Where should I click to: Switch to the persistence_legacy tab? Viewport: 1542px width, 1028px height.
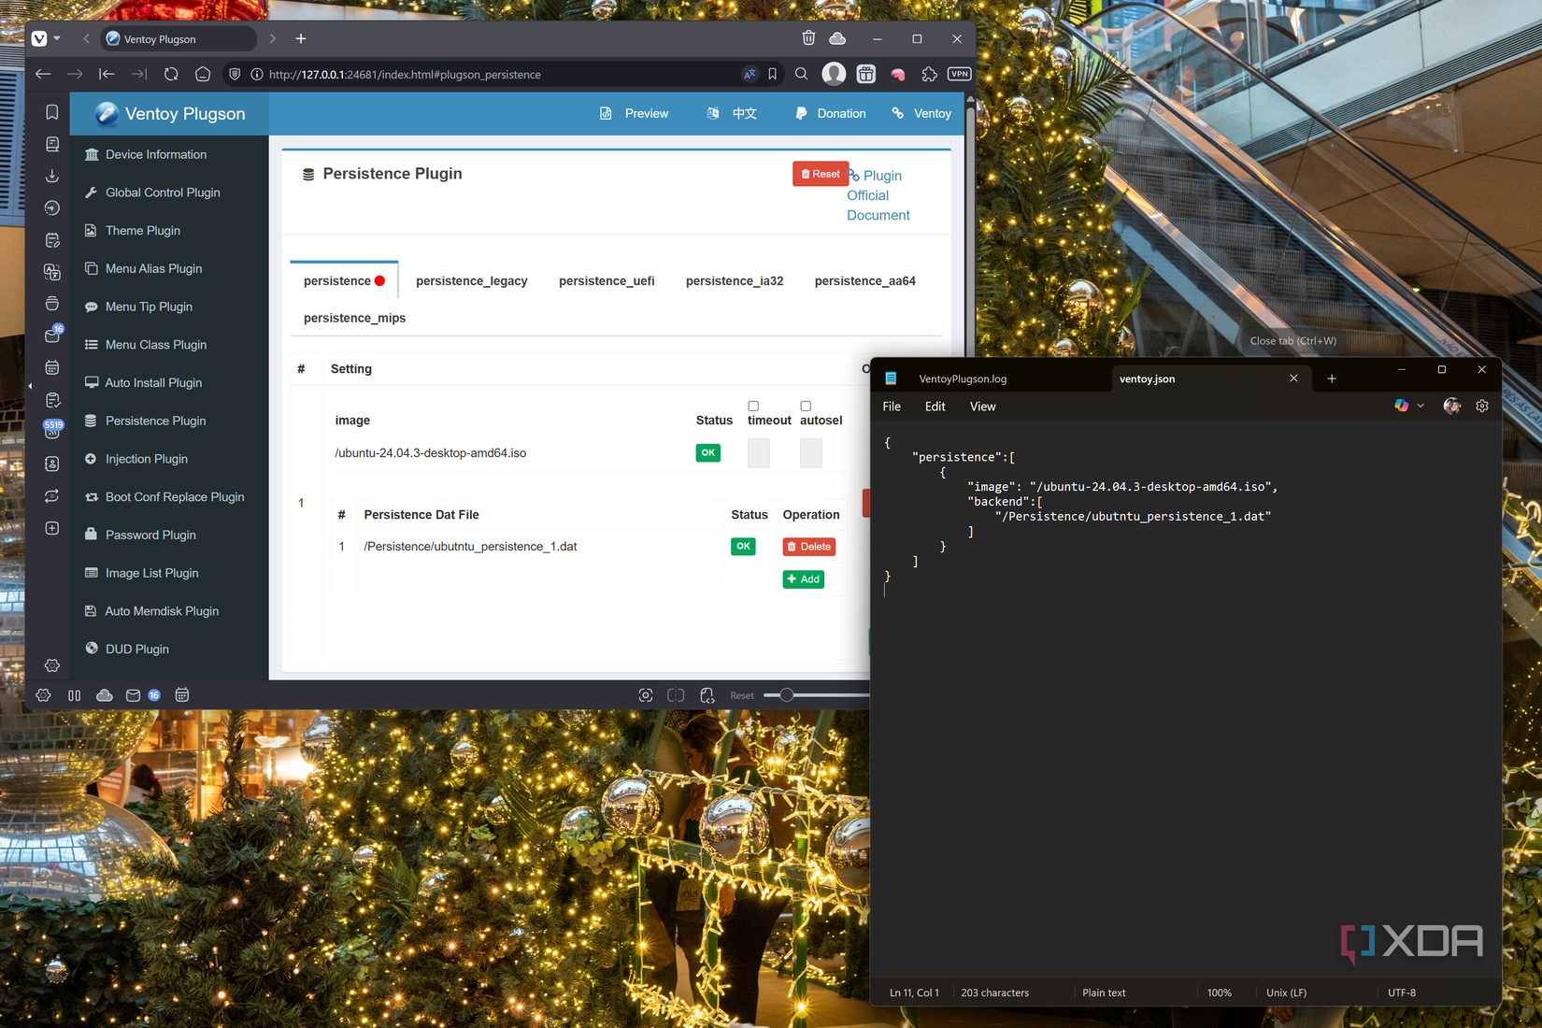[472, 280]
